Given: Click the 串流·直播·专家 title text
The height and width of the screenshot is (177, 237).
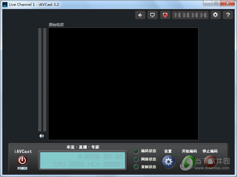Looking at the screenshot, I should 83,147.
